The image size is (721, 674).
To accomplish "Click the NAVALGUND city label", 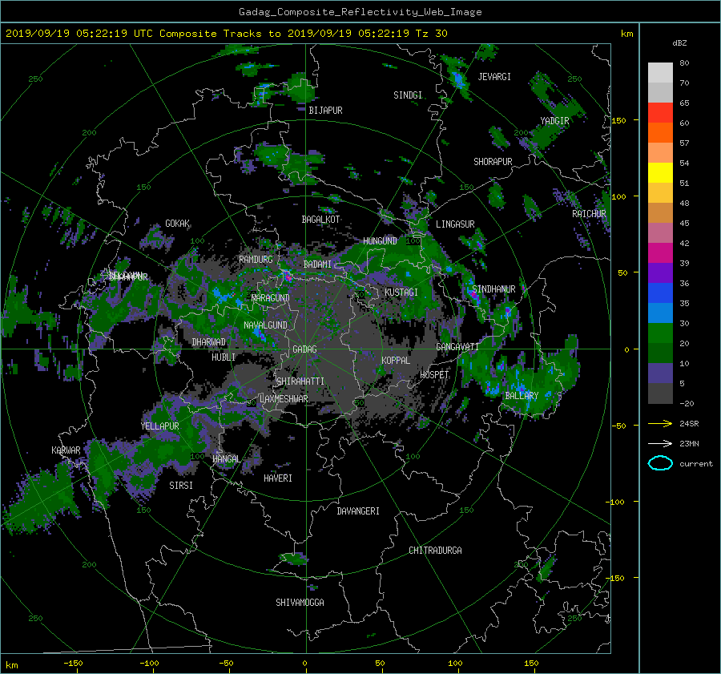I will pyautogui.click(x=265, y=325).
